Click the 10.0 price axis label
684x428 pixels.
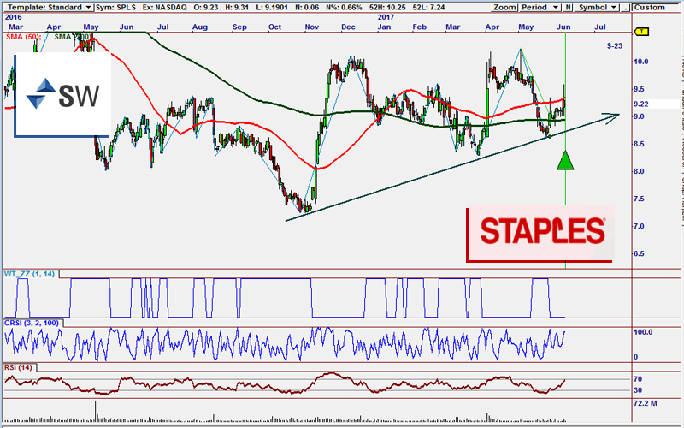(x=640, y=62)
